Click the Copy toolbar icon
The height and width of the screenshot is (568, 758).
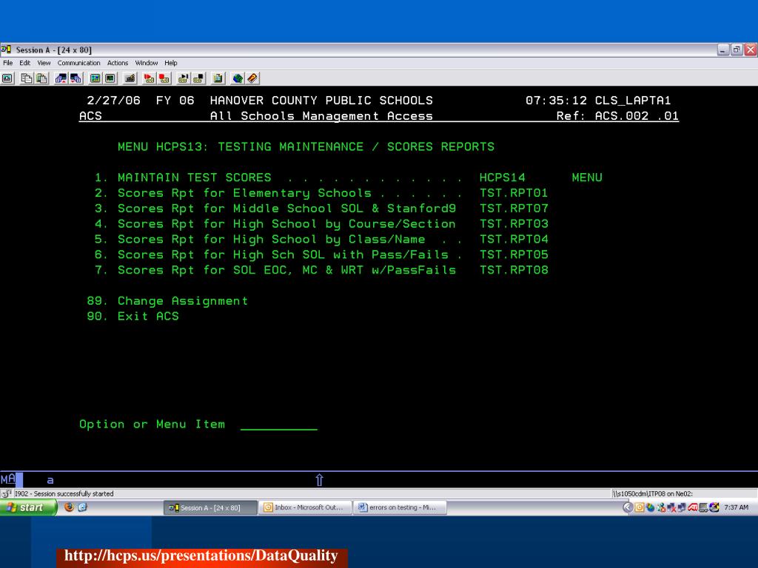coord(26,78)
